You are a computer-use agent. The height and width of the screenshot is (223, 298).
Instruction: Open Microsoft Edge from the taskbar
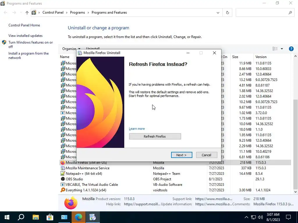pyautogui.click(x=79, y=217)
